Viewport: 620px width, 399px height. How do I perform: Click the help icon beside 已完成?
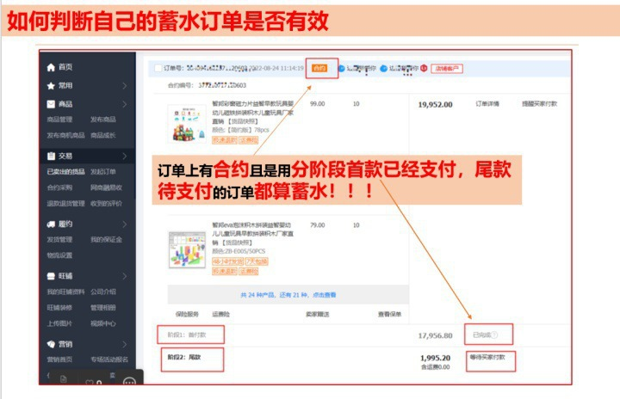495,335
